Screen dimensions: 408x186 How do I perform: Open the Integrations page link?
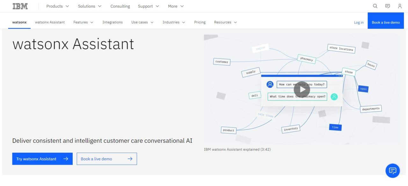[113, 22]
